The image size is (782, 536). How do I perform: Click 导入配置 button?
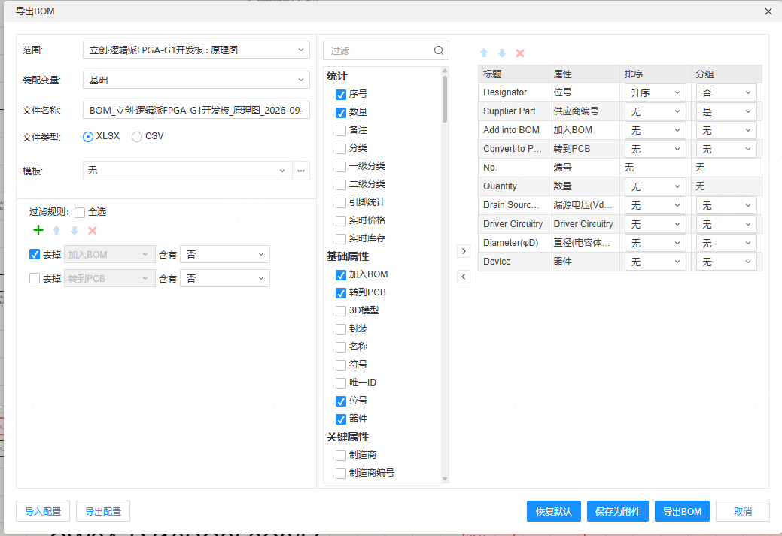43,511
